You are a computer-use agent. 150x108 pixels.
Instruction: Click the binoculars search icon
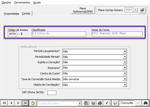pos(145,103)
